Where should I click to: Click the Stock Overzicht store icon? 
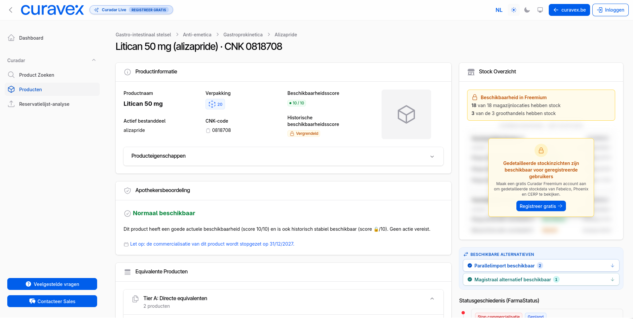coord(471,72)
